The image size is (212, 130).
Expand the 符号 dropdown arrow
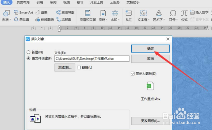point(177,20)
